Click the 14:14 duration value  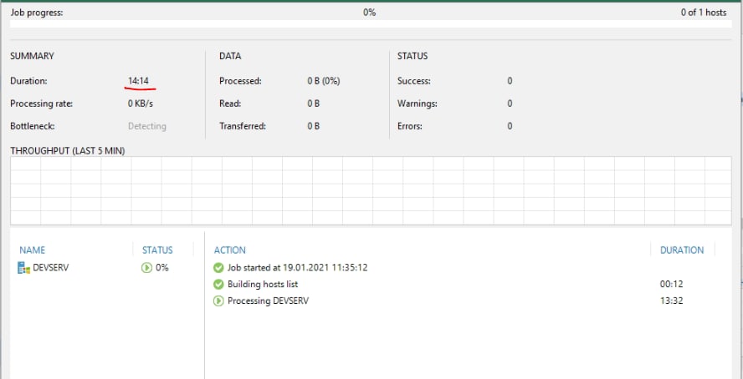coord(138,81)
